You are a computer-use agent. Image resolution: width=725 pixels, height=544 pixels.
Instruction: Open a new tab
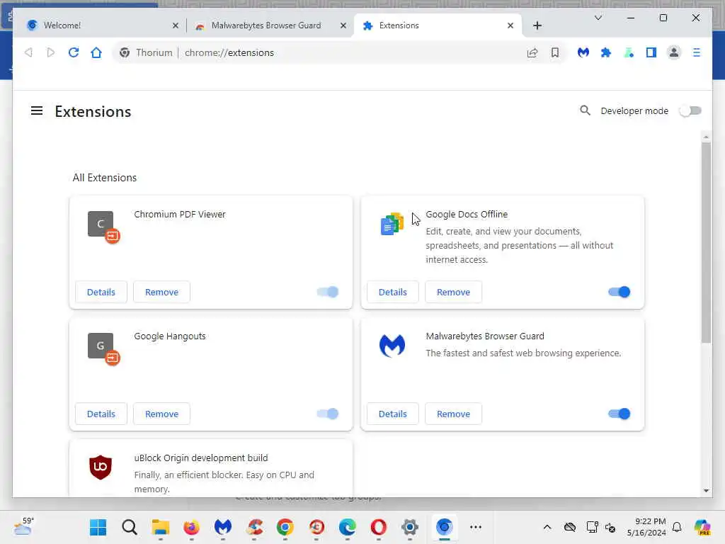[x=537, y=25]
